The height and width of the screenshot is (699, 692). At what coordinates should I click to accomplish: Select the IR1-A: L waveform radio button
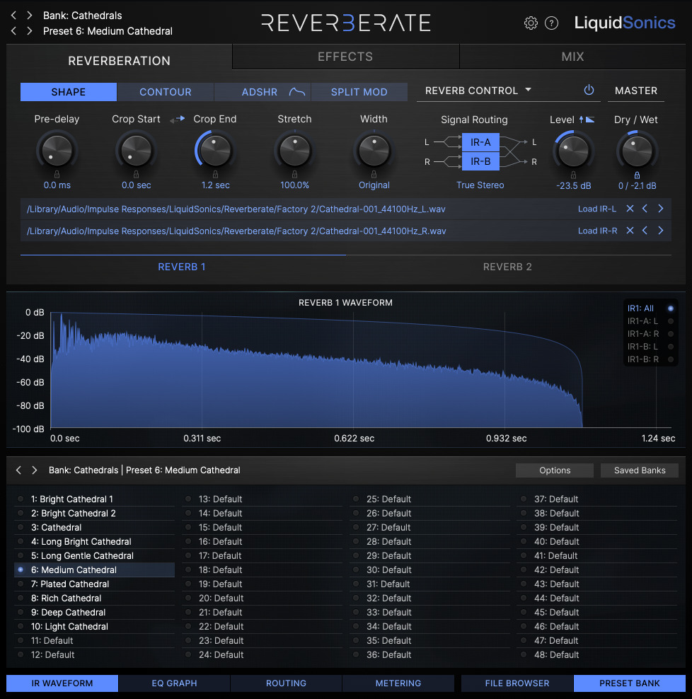[670, 321]
